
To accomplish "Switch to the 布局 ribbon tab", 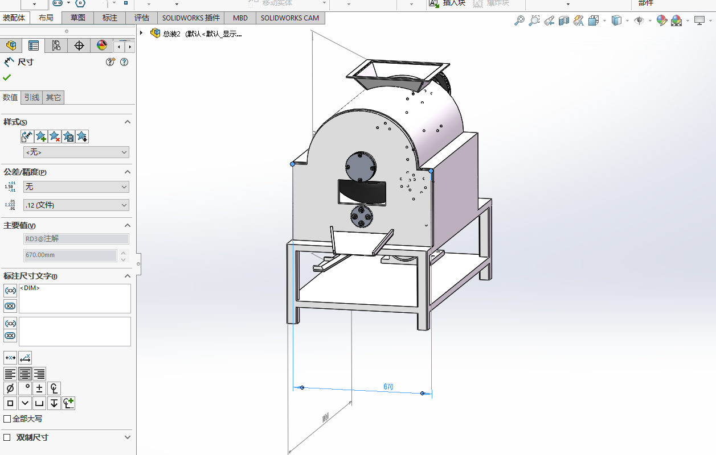I will pyautogui.click(x=46, y=18).
